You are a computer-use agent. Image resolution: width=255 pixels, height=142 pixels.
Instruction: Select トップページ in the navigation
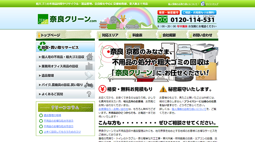[50, 35]
